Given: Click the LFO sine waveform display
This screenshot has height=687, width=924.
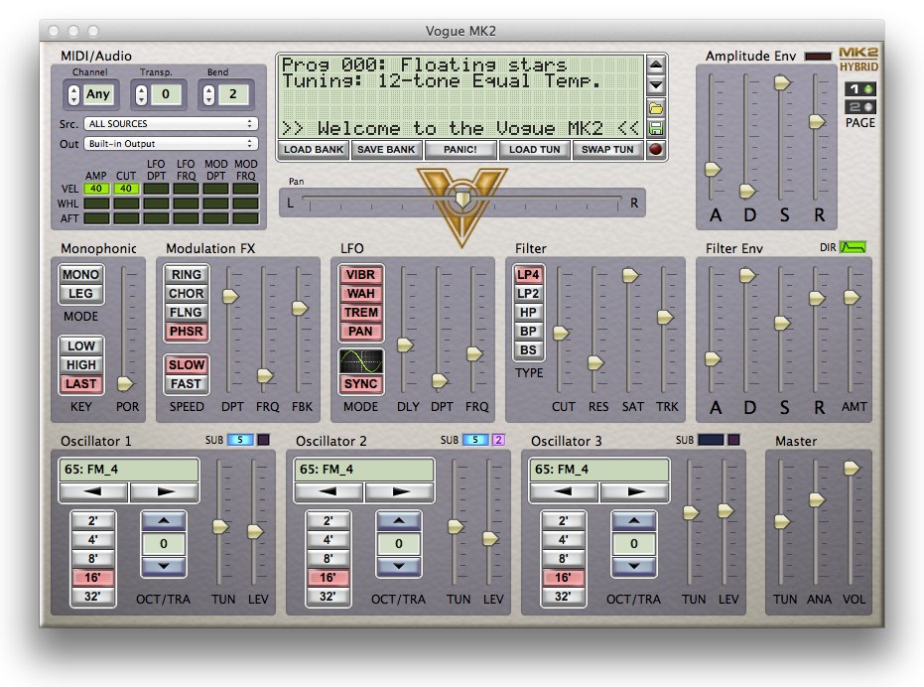Looking at the screenshot, I should coord(361,361).
